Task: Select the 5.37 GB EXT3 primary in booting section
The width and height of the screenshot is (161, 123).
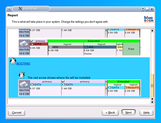Action: coord(46,88)
